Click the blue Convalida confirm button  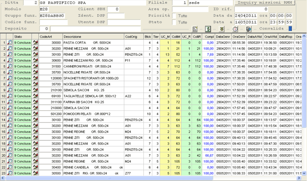pos(290,28)
